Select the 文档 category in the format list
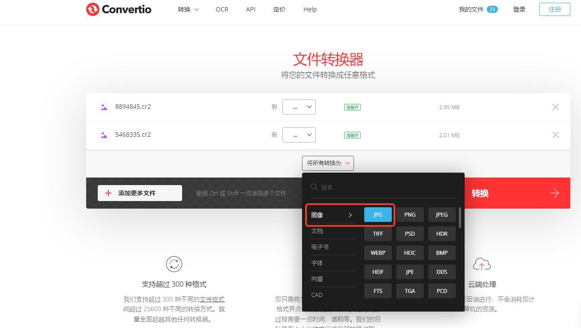This screenshot has height=328, width=581. [317, 231]
